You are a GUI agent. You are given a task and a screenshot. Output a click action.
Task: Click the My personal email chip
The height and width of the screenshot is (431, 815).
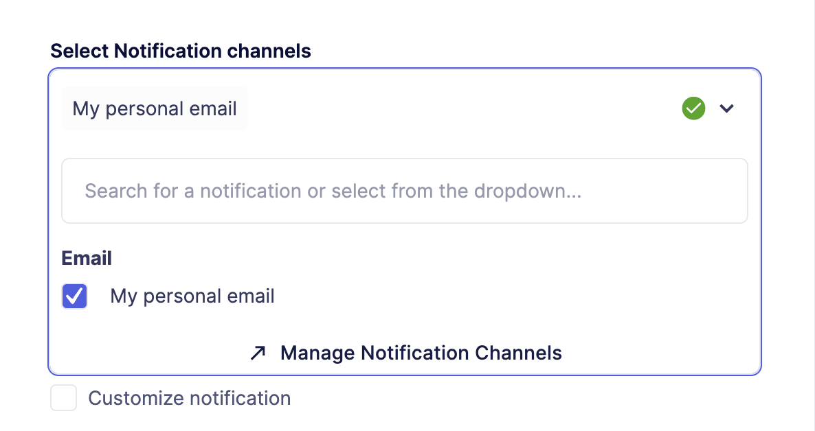pos(154,108)
